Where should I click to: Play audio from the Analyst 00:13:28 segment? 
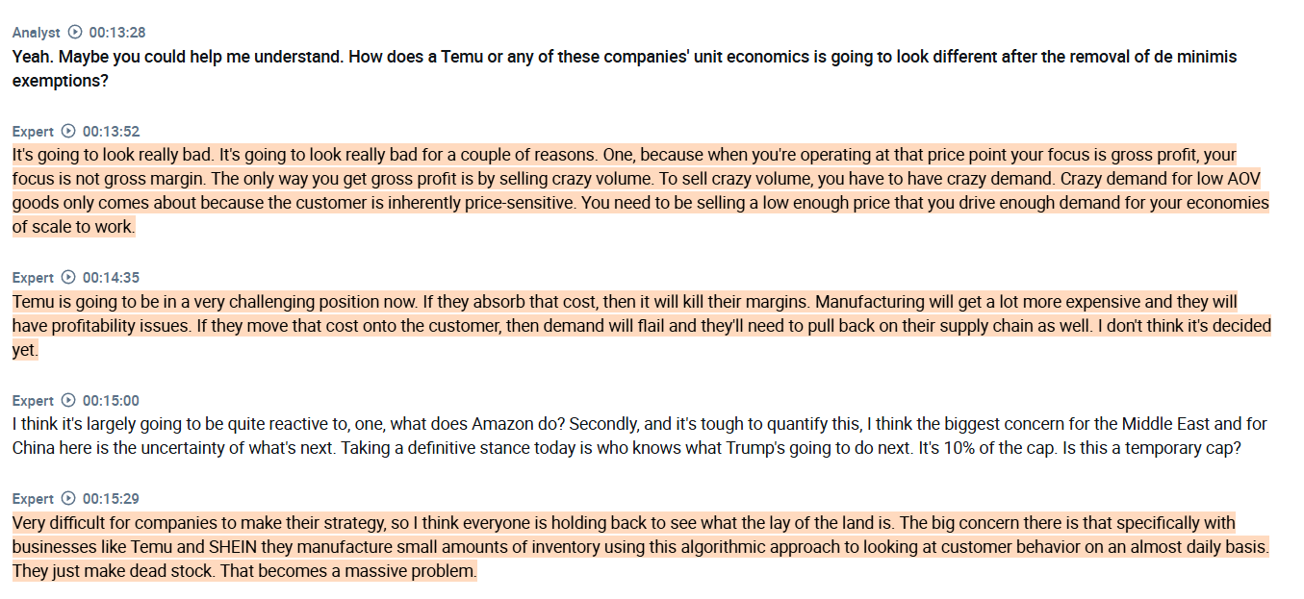coord(75,33)
